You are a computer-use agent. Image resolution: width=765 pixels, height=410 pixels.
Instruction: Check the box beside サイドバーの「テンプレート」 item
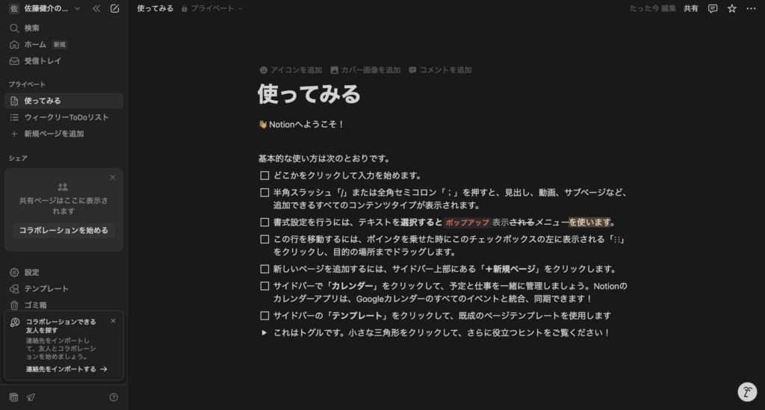tap(264, 316)
